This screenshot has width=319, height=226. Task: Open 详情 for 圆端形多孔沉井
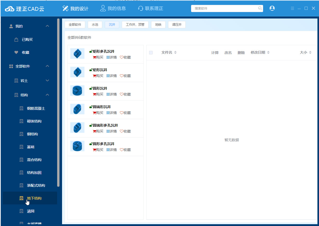pos(111,131)
